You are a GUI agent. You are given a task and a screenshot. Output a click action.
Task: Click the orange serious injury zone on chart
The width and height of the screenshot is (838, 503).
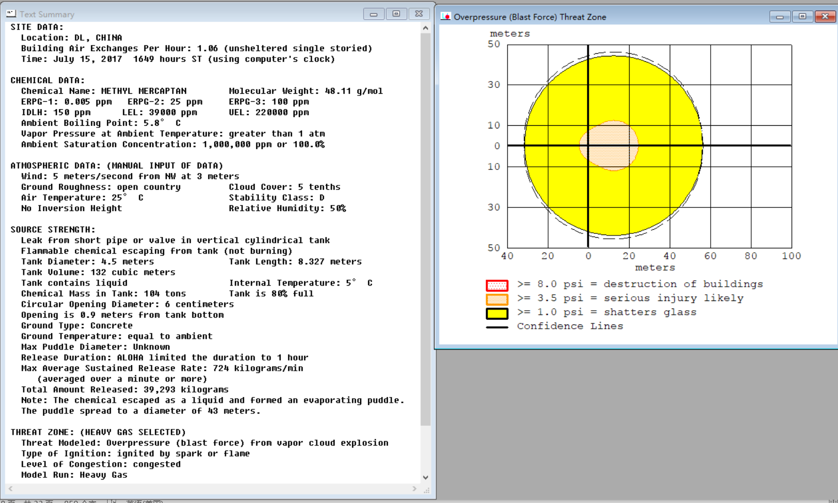point(609,145)
